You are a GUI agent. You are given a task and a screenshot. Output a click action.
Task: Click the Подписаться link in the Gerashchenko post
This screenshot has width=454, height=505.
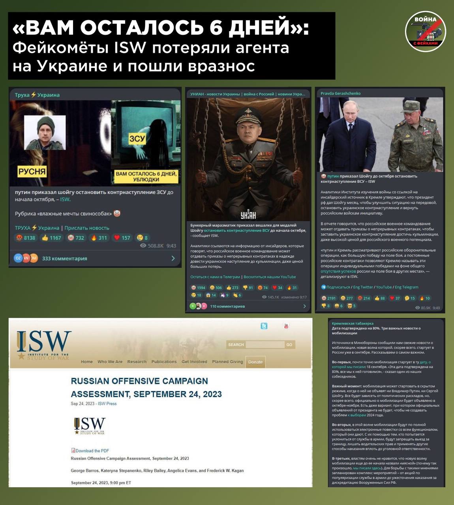(338, 287)
